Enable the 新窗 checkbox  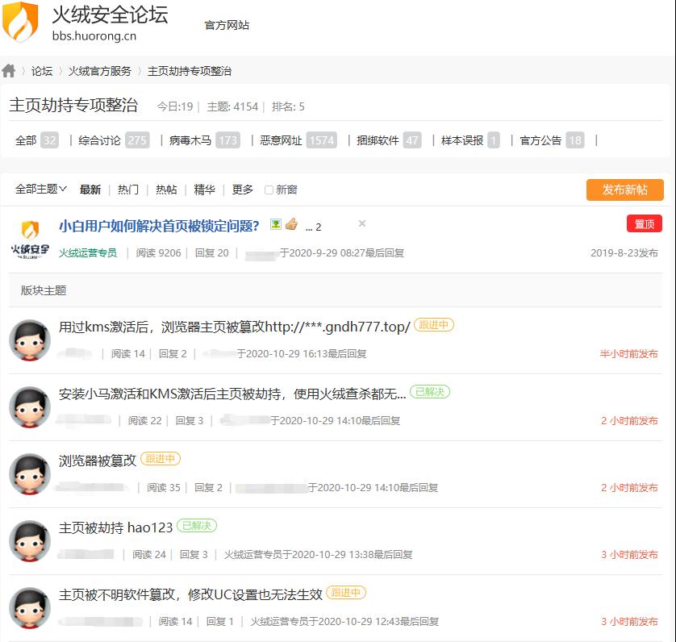tap(268, 189)
